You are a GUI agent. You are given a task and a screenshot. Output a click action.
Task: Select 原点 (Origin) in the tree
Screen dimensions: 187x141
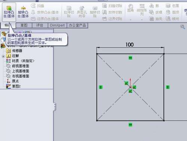[x=12, y=81]
